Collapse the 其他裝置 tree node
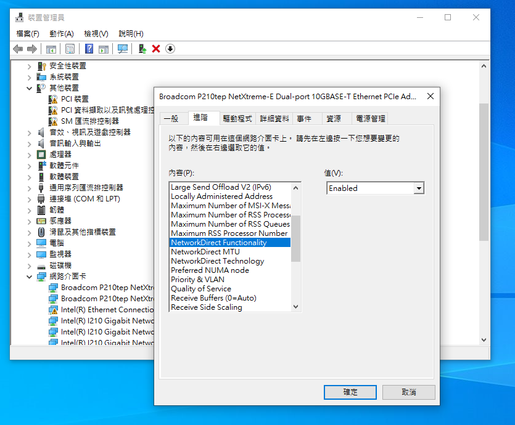The height and width of the screenshot is (425, 515). point(30,88)
